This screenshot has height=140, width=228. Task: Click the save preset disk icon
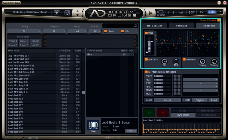(x=67, y=13)
